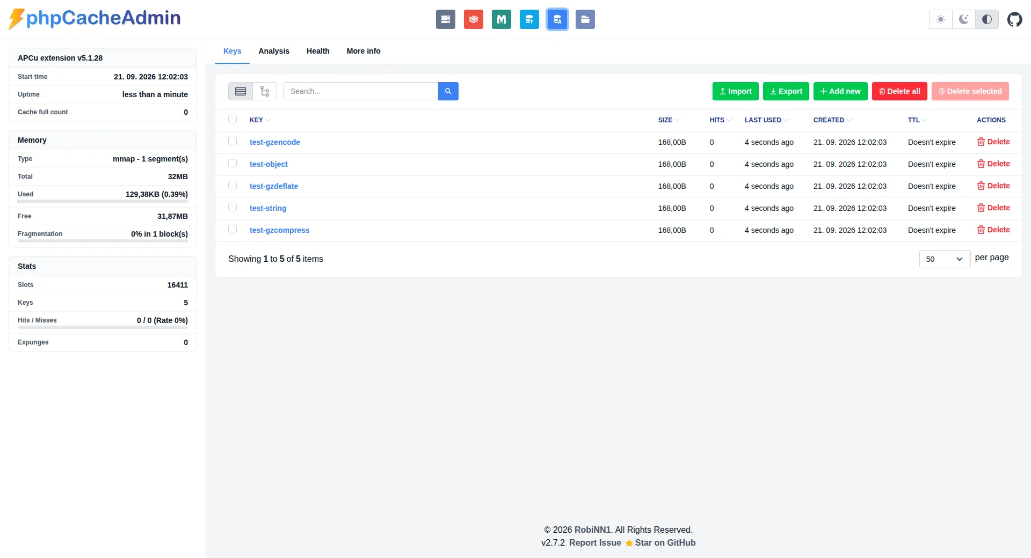Check the test-string row checkbox

(x=233, y=207)
